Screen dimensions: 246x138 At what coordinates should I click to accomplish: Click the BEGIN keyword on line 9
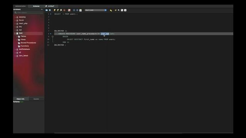click(65, 36)
